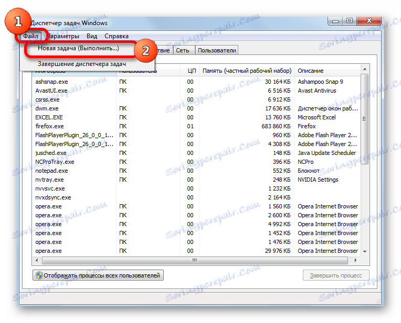The height and width of the screenshot is (323, 401).
Task: Switch to the Пользователи tab
Action: click(217, 50)
